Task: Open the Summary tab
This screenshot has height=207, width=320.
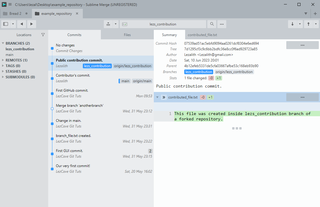Action: pos(169,35)
